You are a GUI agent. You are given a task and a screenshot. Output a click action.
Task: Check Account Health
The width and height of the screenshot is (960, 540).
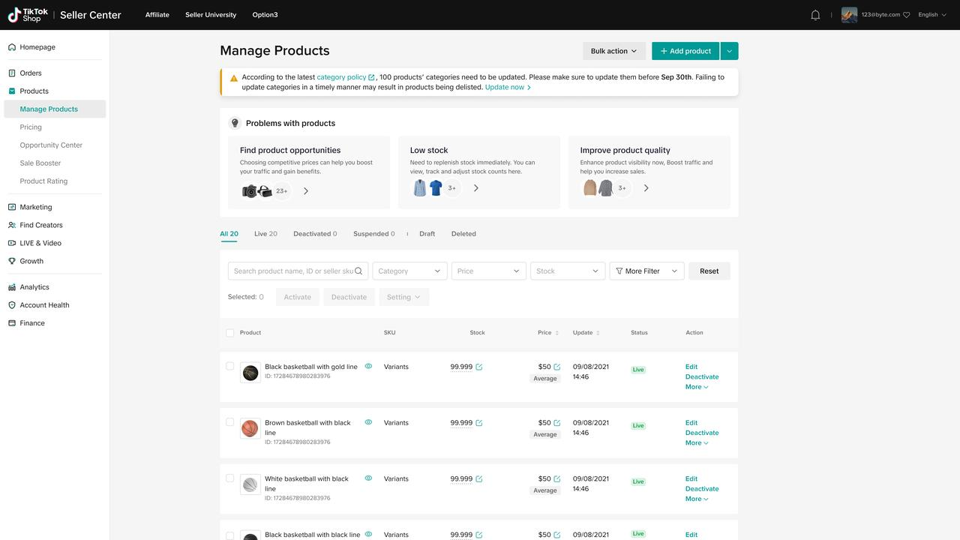point(43,305)
